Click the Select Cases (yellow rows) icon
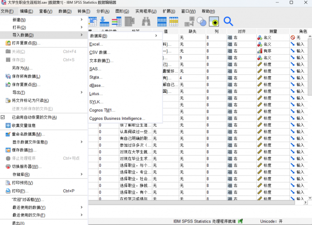The height and width of the screenshot is (225, 312). [173, 22]
